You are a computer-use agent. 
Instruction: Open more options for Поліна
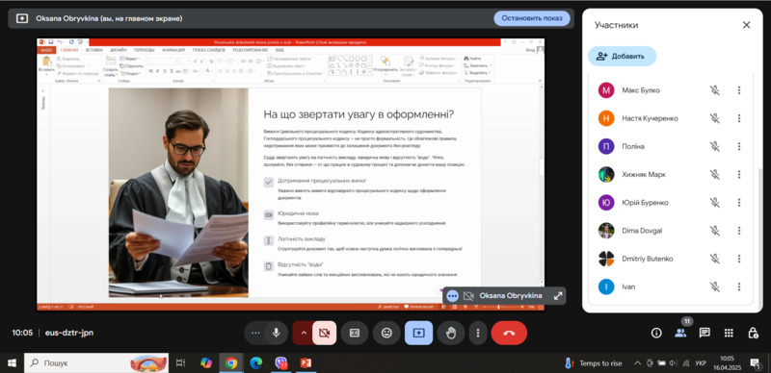(x=738, y=146)
